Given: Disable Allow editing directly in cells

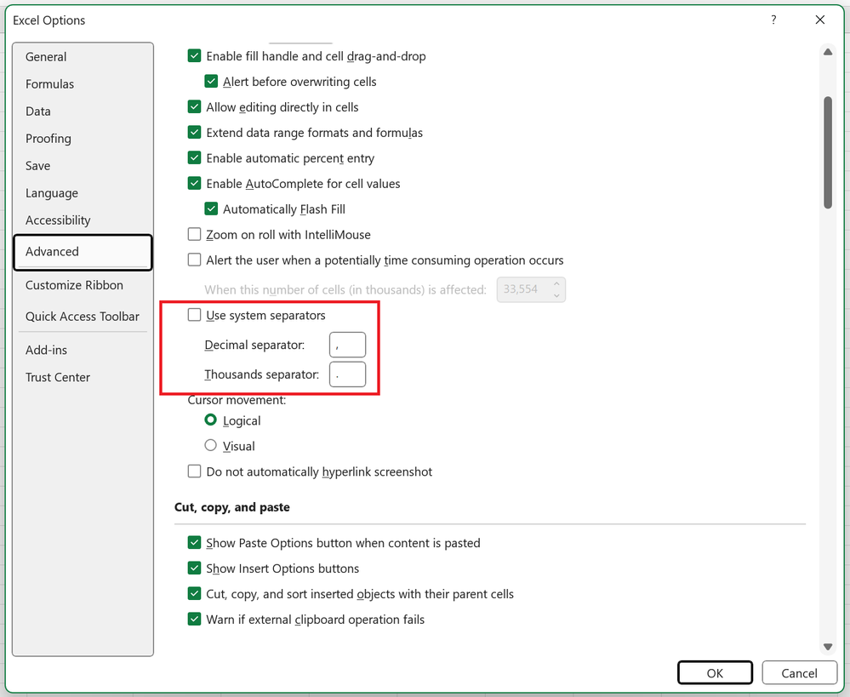Looking at the screenshot, I should 194,107.
